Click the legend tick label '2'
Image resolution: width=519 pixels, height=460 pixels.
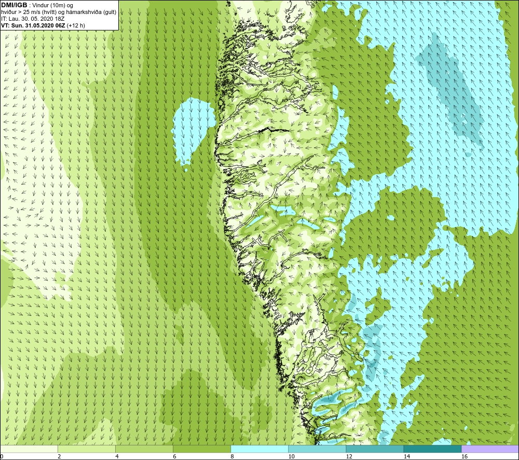click(x=59, y=457)
